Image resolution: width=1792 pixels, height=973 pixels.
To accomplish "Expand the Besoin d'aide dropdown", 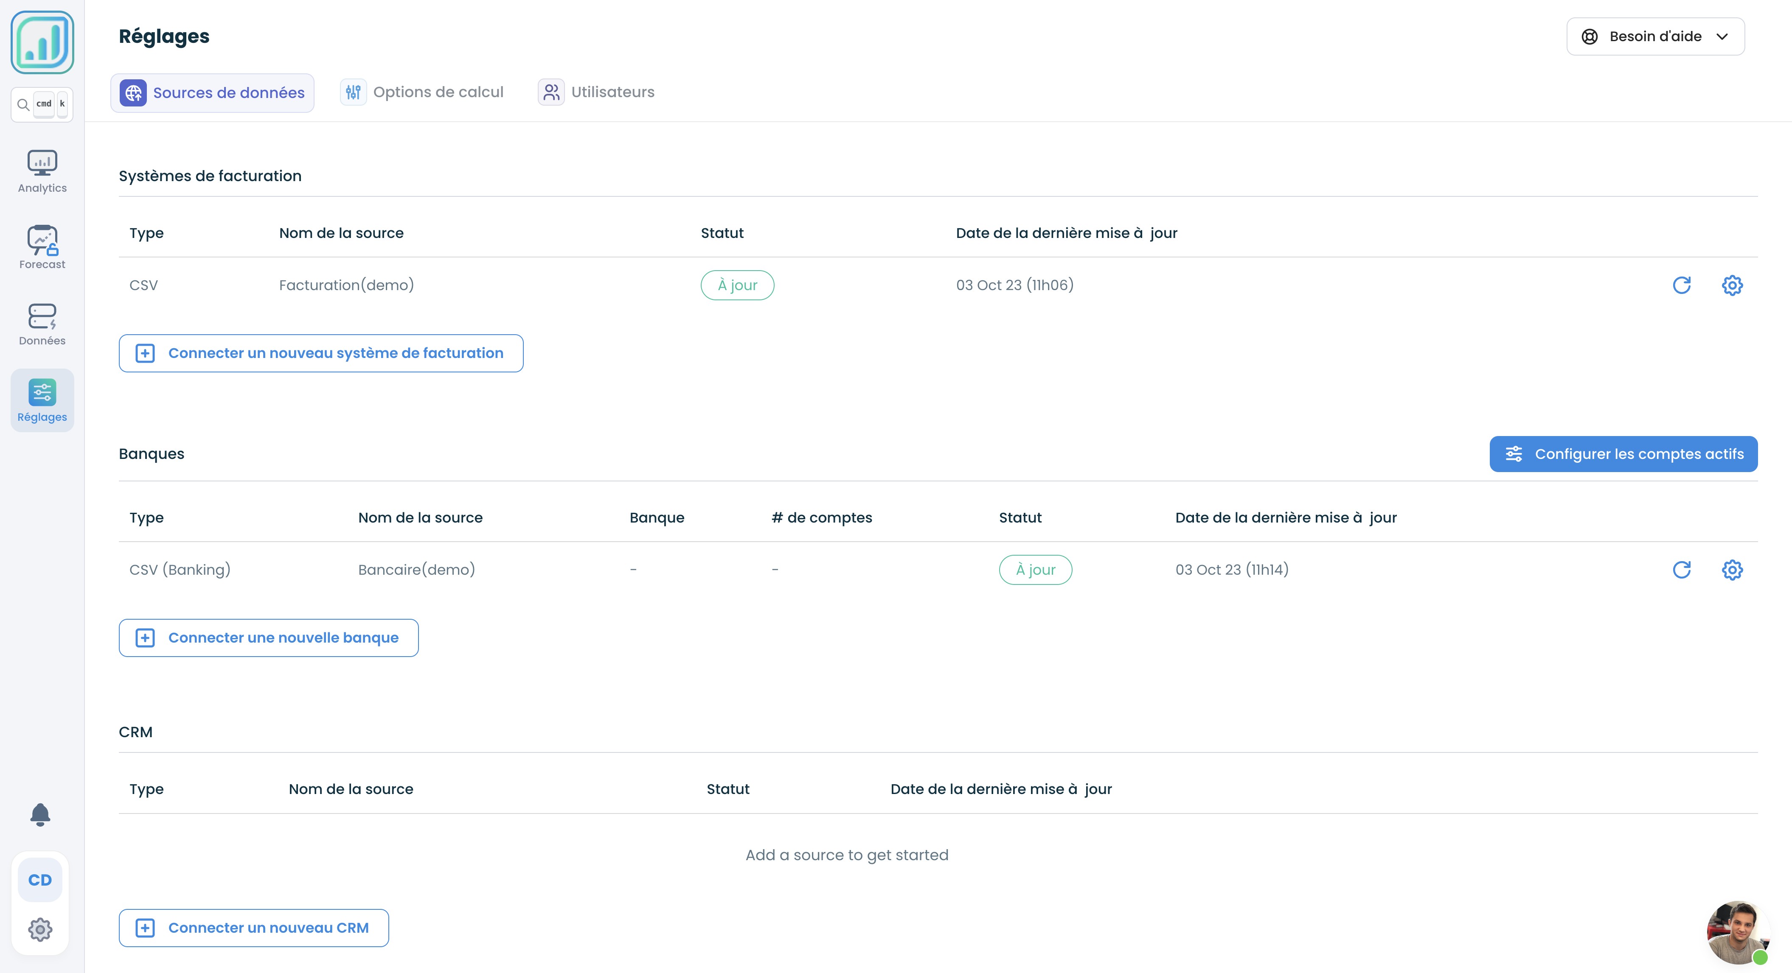I will (x=1655, y=36).
